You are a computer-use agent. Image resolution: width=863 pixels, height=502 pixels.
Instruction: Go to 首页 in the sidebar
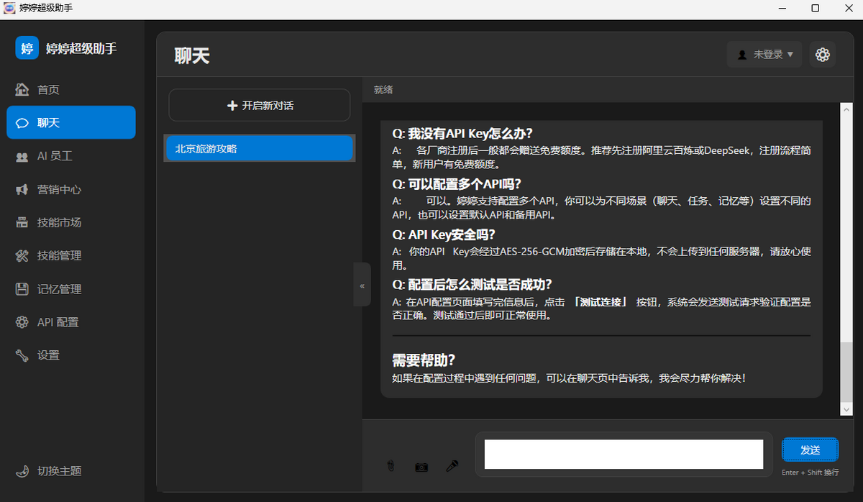click(71, 90)
